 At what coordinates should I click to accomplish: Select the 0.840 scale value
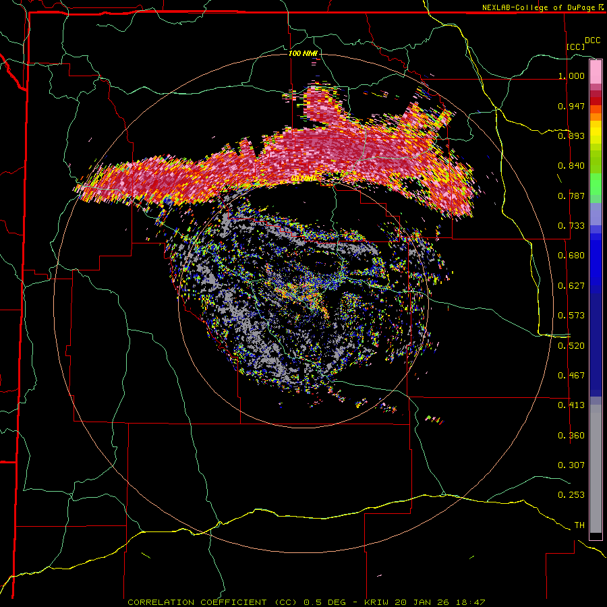click(571, 166)
